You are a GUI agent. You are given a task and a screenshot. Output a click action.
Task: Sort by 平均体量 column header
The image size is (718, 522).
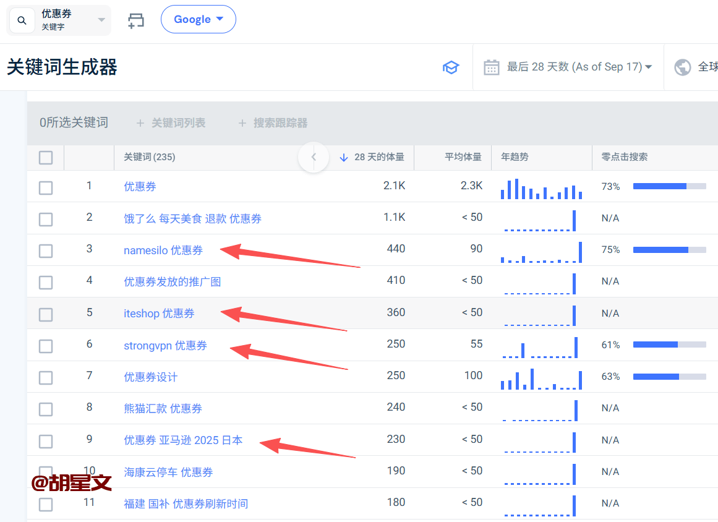coord(463,157)
